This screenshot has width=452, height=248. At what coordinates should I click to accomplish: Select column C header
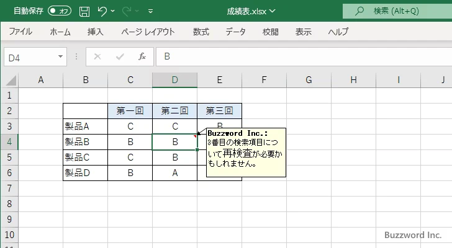[x=130, y=80]
